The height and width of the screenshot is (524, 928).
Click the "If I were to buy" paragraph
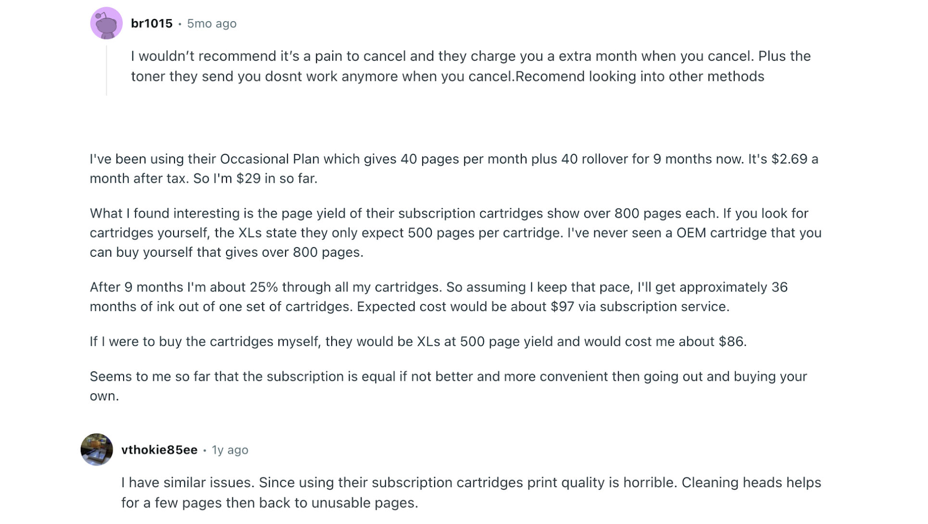click(418, 341)
